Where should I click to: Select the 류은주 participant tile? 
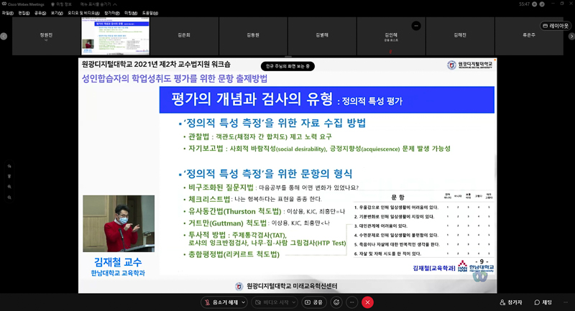click(529, 36)
